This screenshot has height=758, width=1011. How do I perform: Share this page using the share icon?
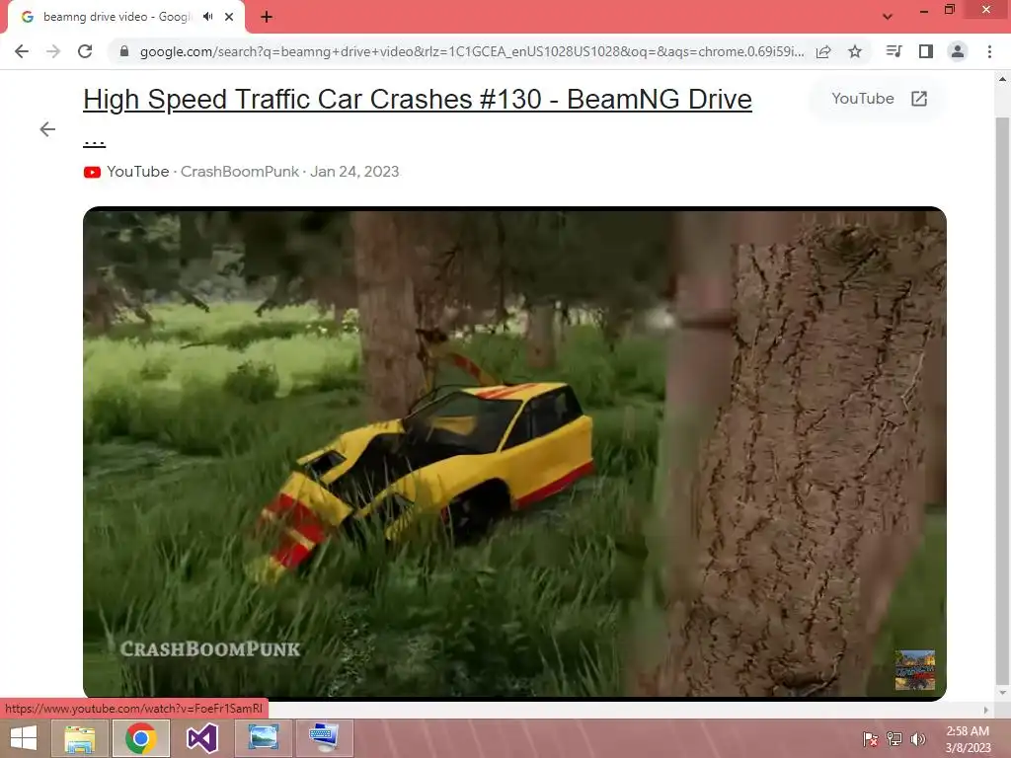tap(823, 51)
